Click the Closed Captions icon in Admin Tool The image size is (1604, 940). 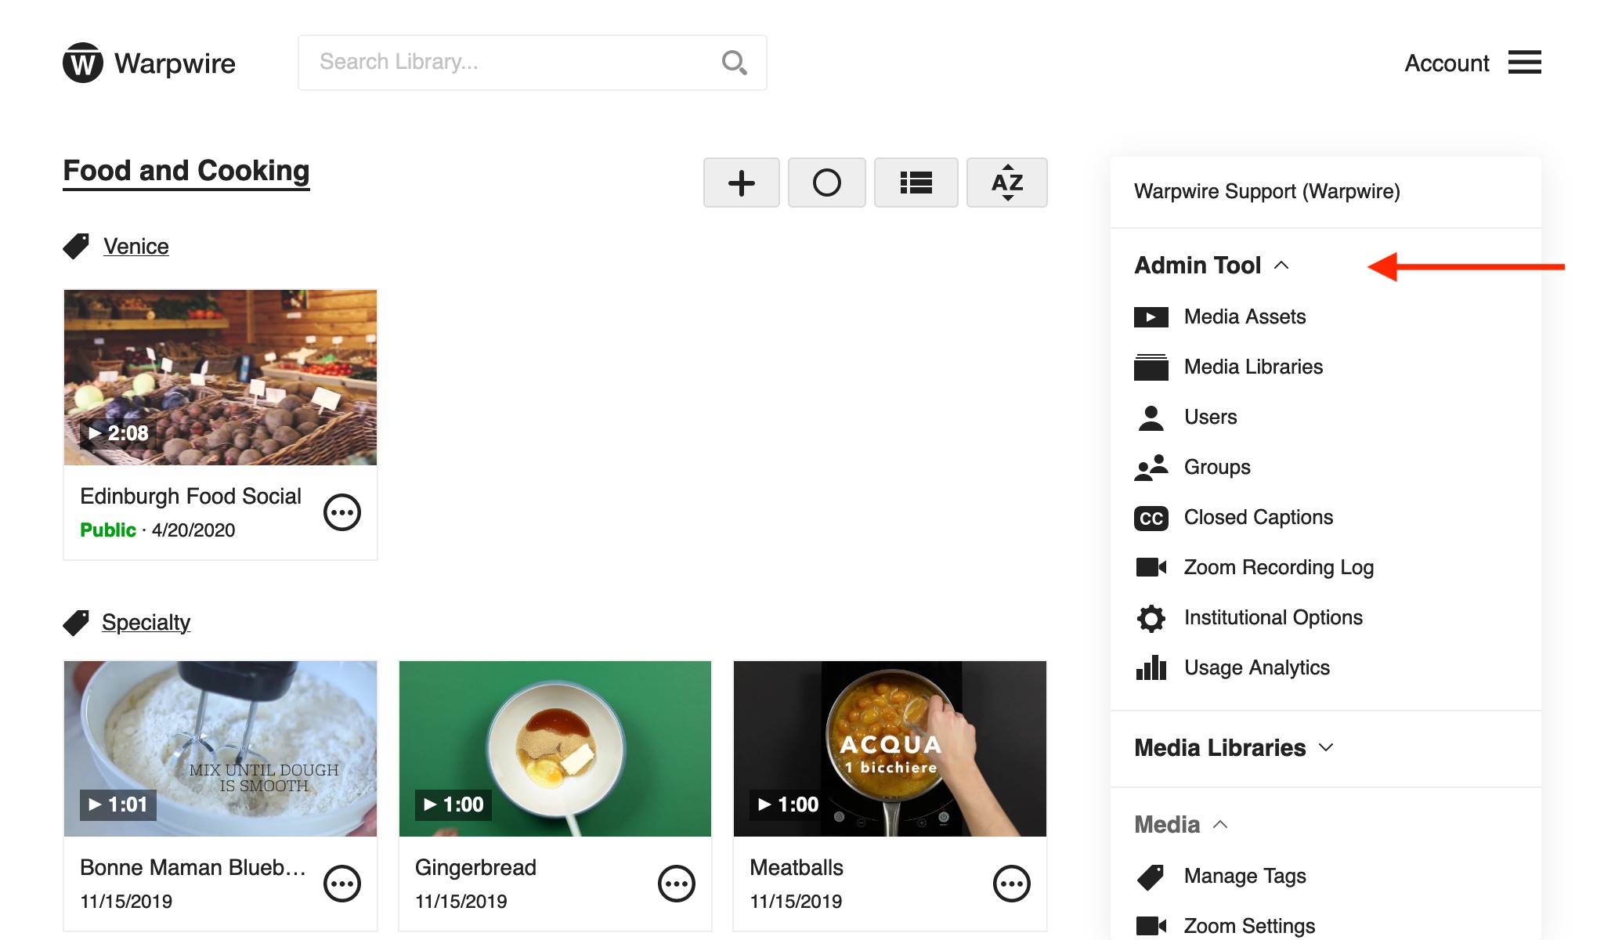click(1151, 517)
